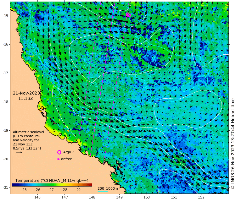Image resolution: width=236 pixels, height=201 pixels.
Task: Click the latitude label -15
Action: click(6, 16)
